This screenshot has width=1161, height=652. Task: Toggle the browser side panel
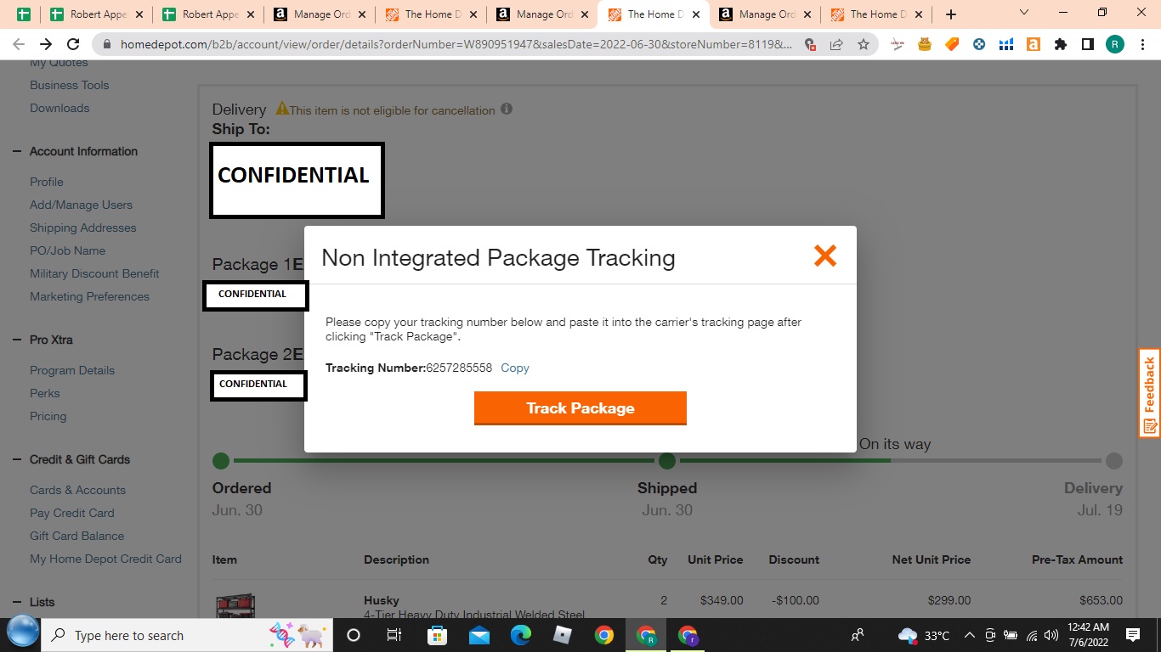pyautogui.click(x=1088, y=44)
